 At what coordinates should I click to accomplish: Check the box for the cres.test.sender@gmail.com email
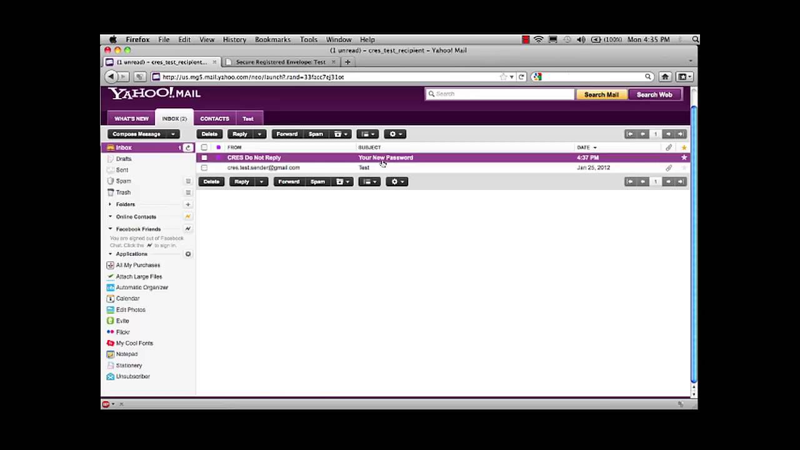204,167
